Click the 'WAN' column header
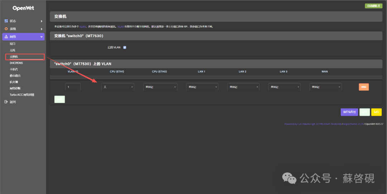Image resolution: width=387 pixels, height=194 pixels. click(325, 72)
